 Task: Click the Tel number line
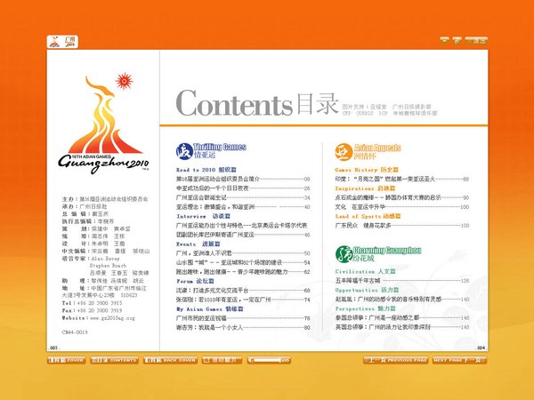point(92,303)
